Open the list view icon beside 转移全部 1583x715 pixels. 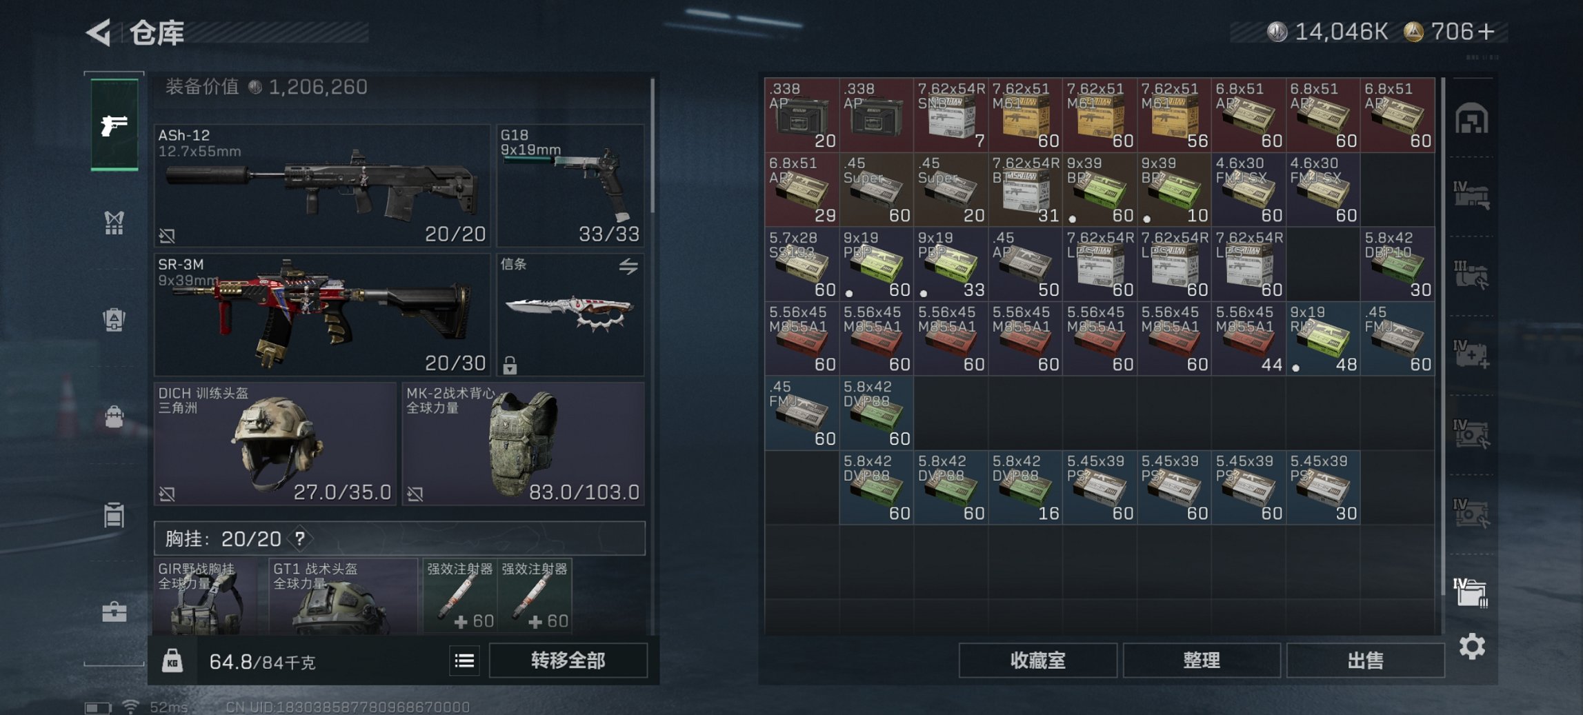tap(464, 661)
